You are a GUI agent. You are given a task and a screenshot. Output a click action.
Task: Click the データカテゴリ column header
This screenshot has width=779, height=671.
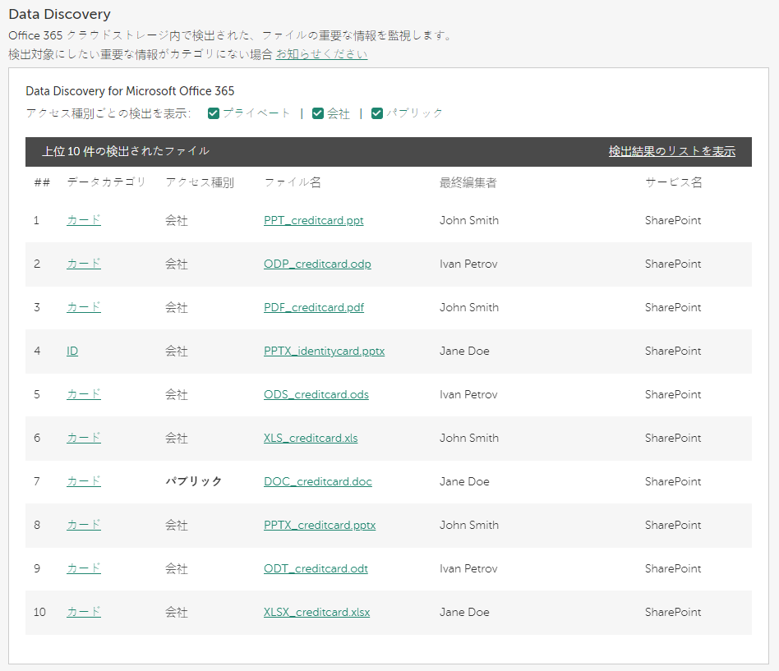click(x=109, y=182)
